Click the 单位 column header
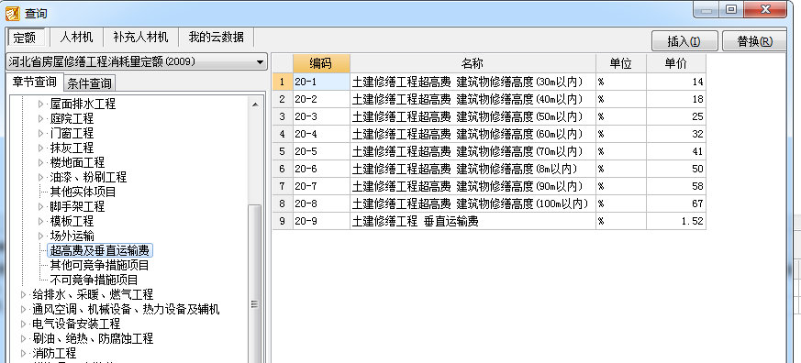Image resolution: width=801 pixels, height=363 pixels. coord(621,63)
